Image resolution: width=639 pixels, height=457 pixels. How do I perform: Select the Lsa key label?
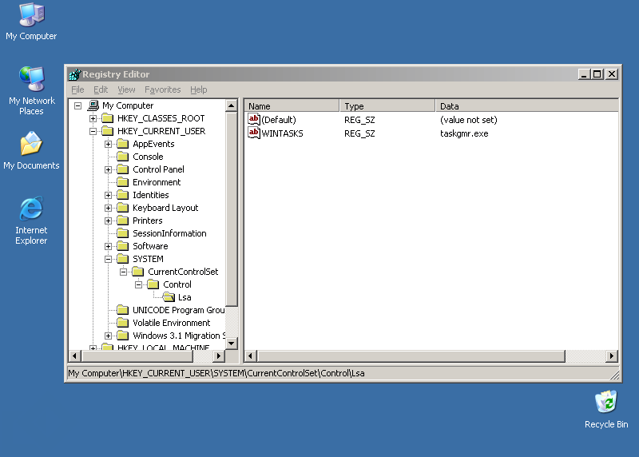click(x=185, y=297)
